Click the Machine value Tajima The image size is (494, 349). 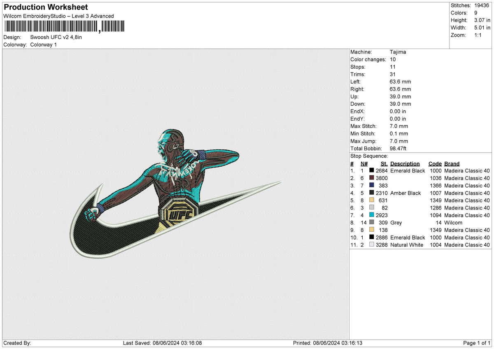tap(398, 52)
